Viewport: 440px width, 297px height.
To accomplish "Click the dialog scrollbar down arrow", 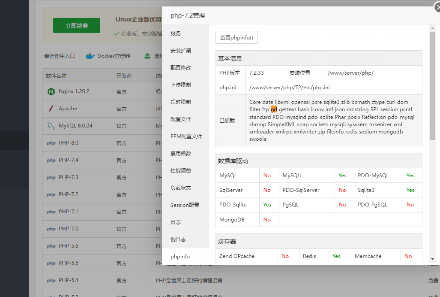I will coord(432,258).
